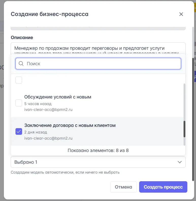This screenshot has height=201, width=196.
Task: Tick the partially visible top checkbox
Action: click(19, 80)
